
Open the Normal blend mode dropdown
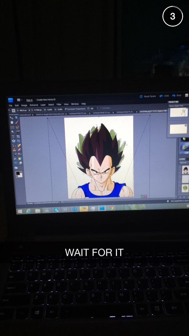pos(183,163)
